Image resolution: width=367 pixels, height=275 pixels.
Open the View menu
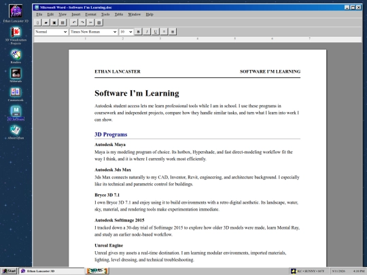click(x=63, y=14)
